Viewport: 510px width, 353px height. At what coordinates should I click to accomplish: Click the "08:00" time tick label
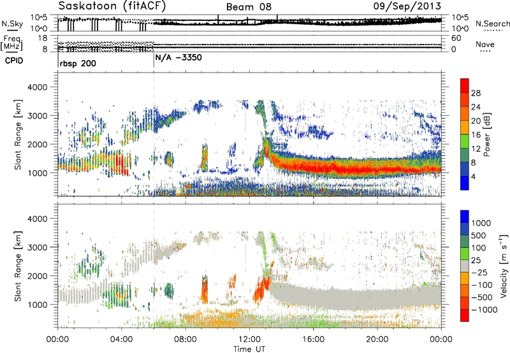(186, 340)
